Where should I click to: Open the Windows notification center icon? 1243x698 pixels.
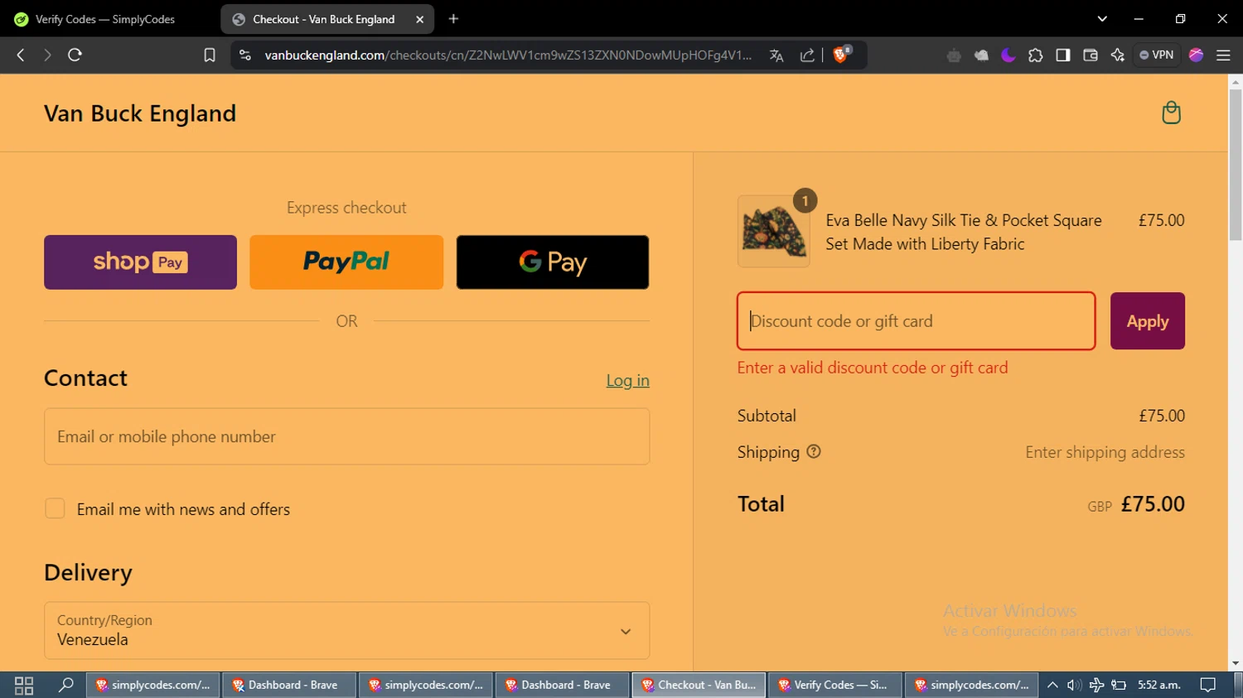coord(1208,685)
